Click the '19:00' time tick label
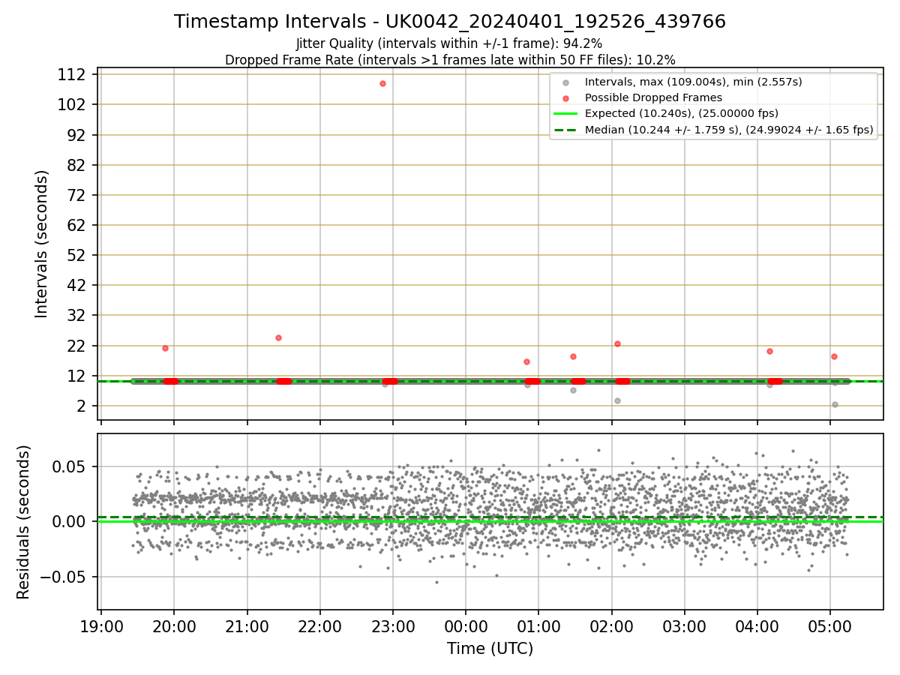The image size is (900, 675). (x=101, y=626)
